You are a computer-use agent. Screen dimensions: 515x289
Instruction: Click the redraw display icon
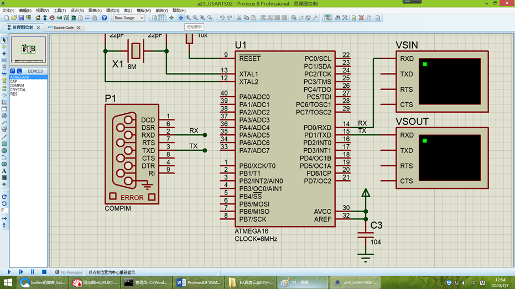point(154,18)
